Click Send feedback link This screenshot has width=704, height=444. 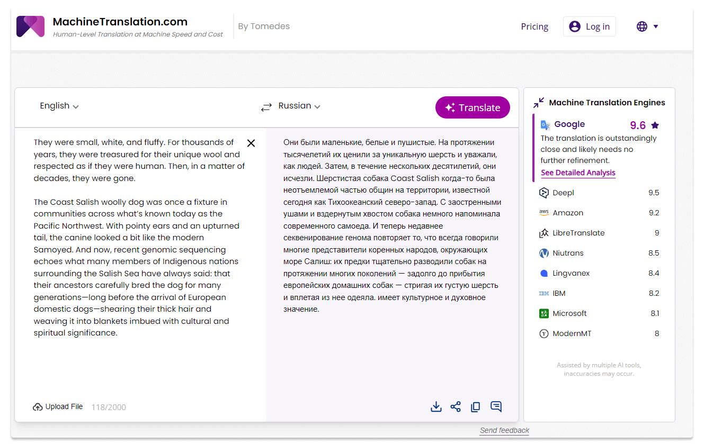pos(504,430)
